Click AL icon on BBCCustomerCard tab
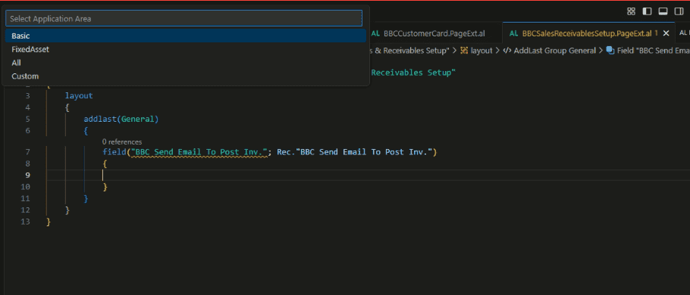 (376, 33)
